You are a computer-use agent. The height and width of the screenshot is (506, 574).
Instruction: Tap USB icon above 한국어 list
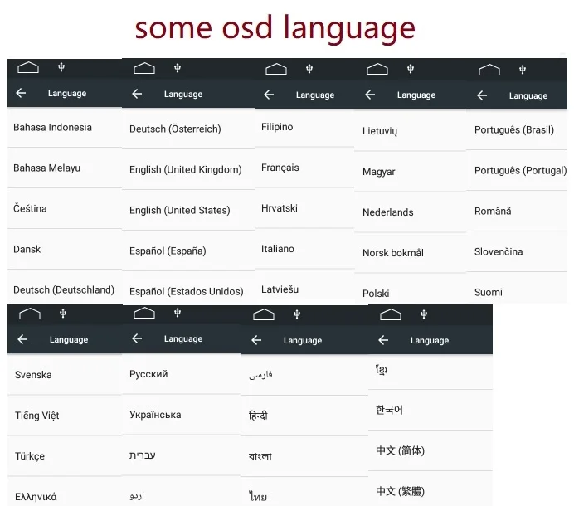click(x=424, y=314)
